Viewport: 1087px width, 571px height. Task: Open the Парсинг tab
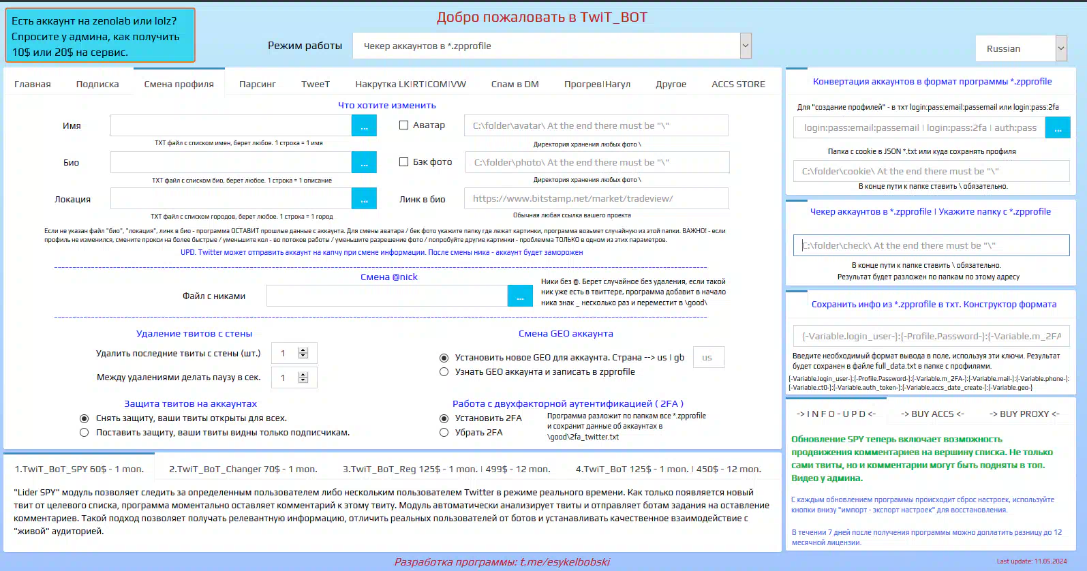tap(258, 84)
